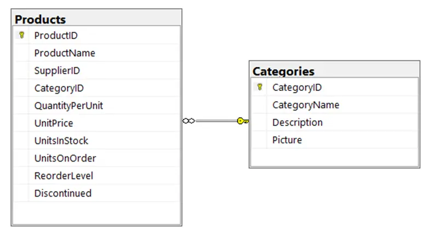Click the ProductID primary key icon

click(21, 35)
